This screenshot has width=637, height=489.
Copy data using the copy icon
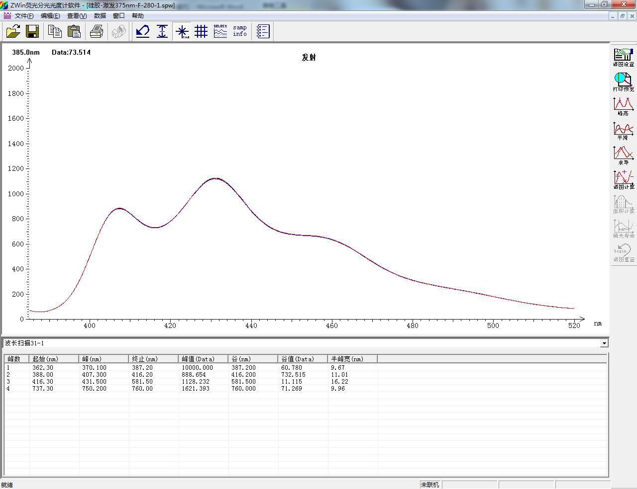pyautogui.click(x=55, y=31)
